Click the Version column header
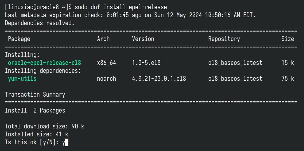This screenshot has height=151, width=304. point(143,39)
